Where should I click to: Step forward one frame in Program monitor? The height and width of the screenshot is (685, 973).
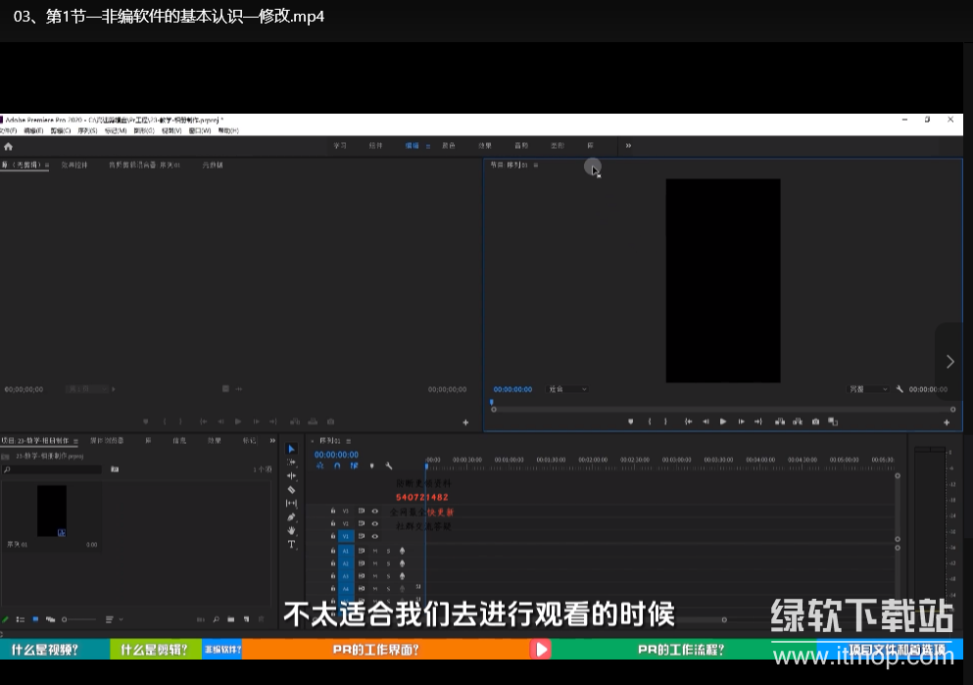point(741,421)
